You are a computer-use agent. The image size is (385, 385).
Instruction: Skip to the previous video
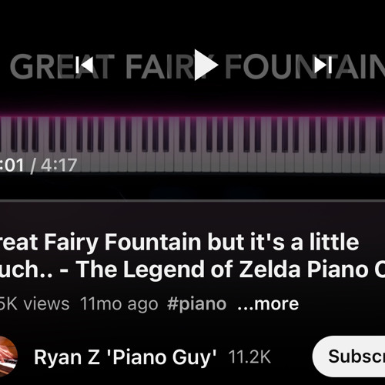coord(84,65)
